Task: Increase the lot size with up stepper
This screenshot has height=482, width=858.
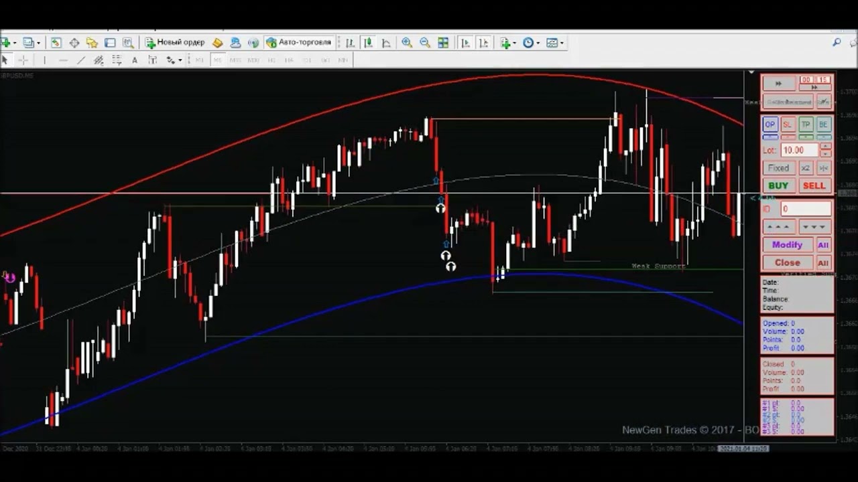Action: coord(826,146)
